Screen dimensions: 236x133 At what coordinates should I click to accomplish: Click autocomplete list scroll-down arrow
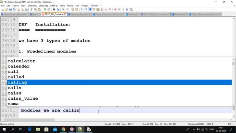pos(233,105)
